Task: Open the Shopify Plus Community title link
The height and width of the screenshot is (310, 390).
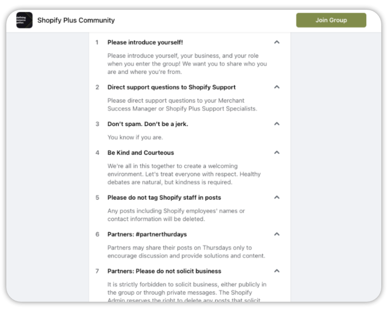Action: [x=76, y=20]
